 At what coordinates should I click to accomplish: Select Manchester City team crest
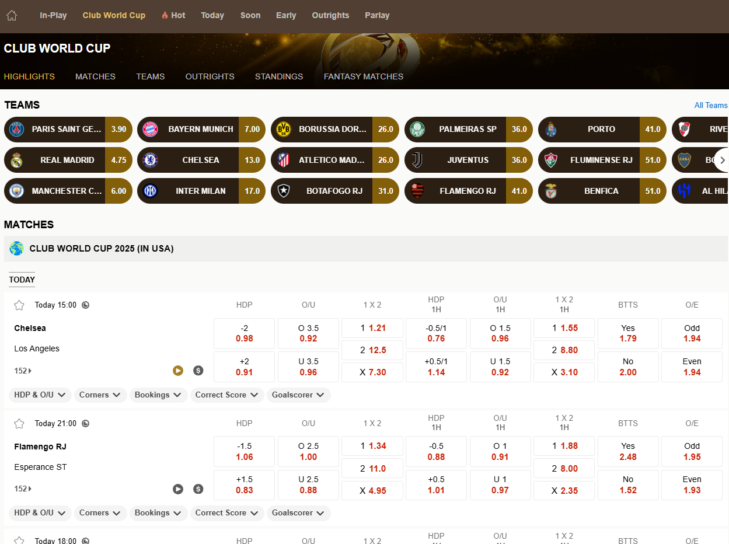pyautogui.click(x=17, y=191)
